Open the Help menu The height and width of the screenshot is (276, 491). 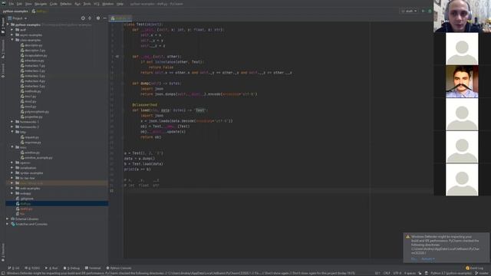(x=120, y=4)
